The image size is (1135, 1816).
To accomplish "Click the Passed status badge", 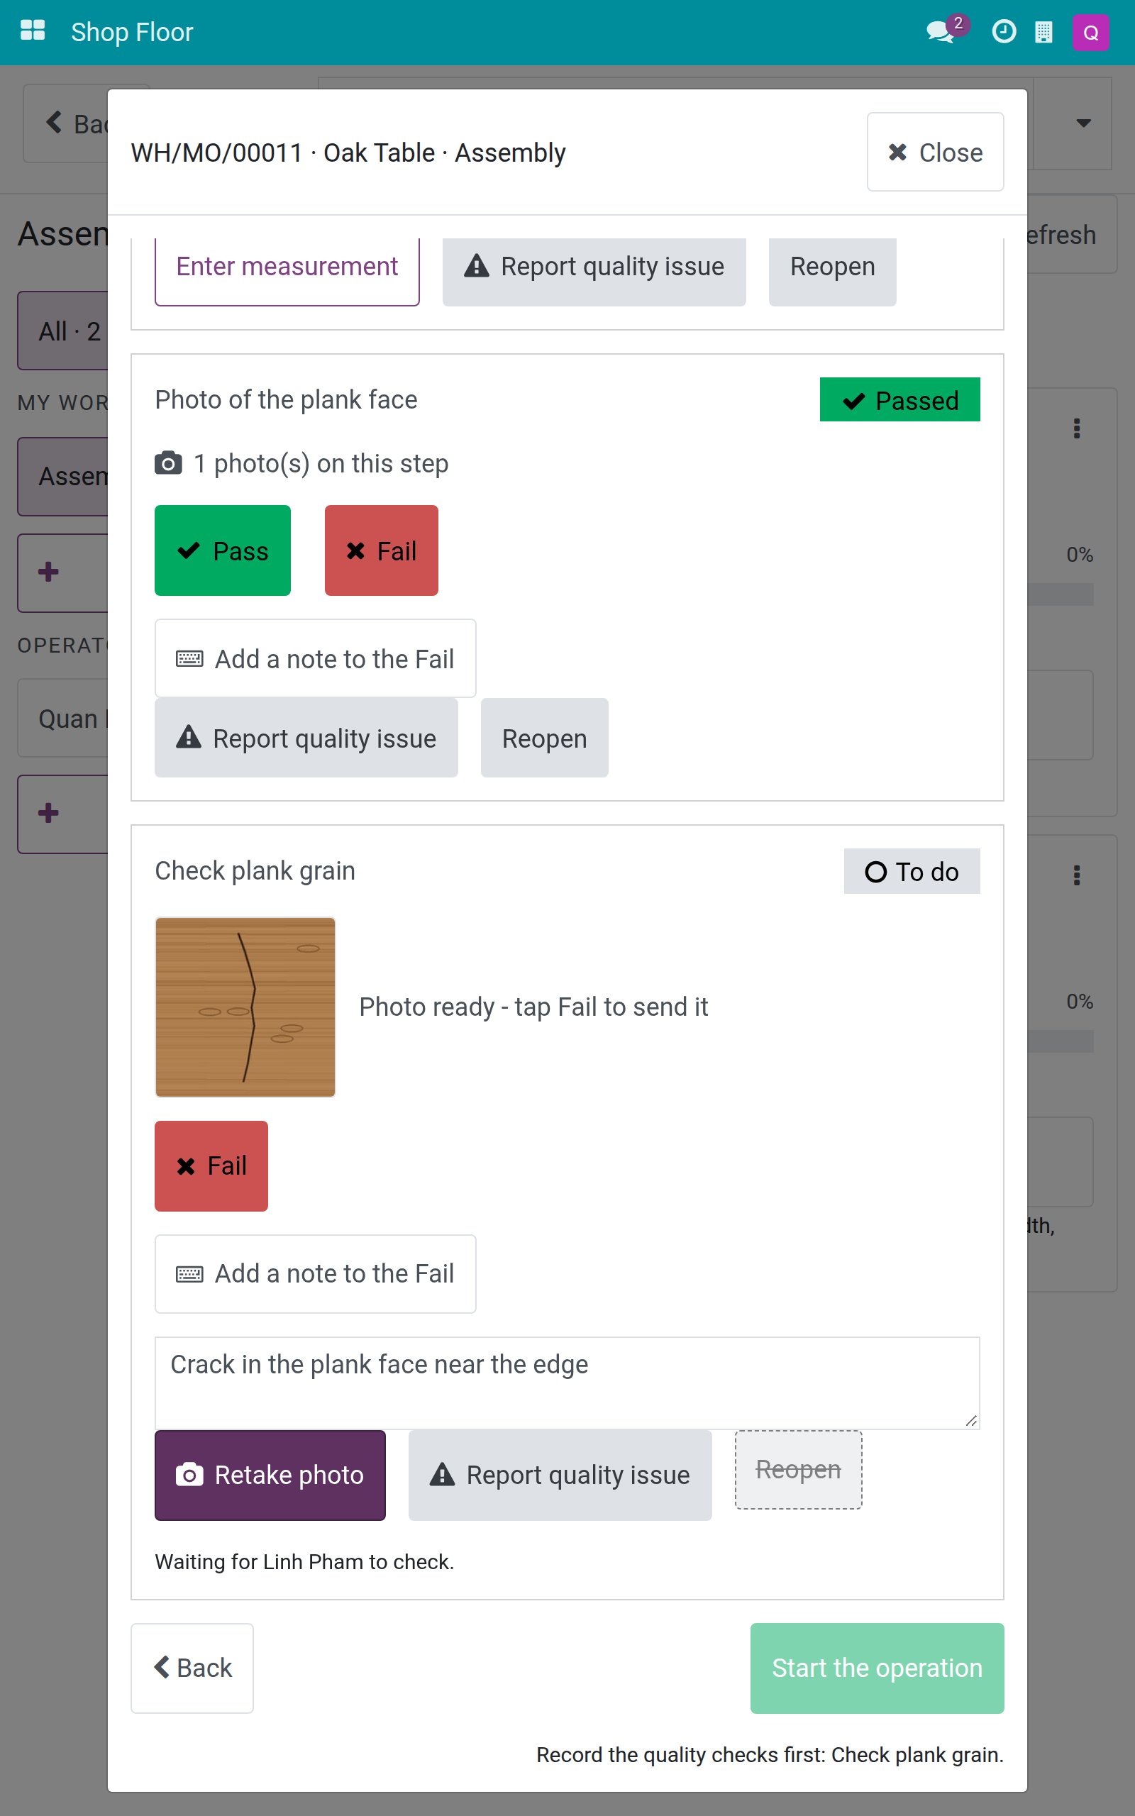I will point(899,400).
